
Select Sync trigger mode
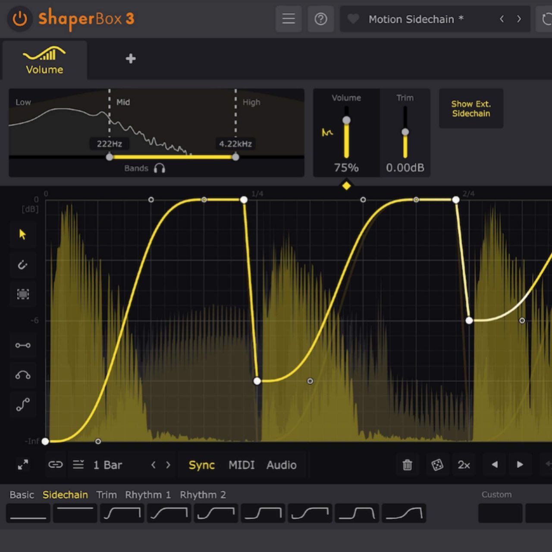(x=202, y=465)
